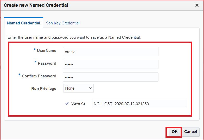Click the NC_HOST credential name field
This screenshot has height=140, width=204.
tap(139, 104)
